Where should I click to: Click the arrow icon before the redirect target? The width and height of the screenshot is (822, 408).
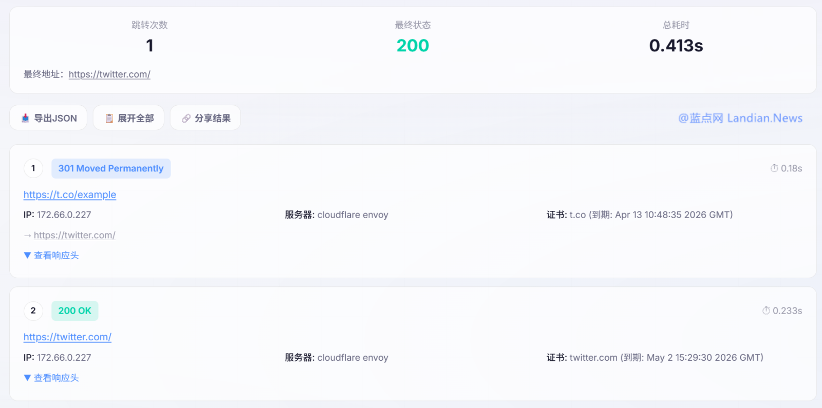28,236
